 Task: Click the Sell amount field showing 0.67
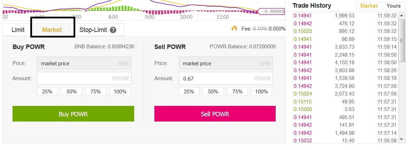pyautogui.click(x=226, y=78)
